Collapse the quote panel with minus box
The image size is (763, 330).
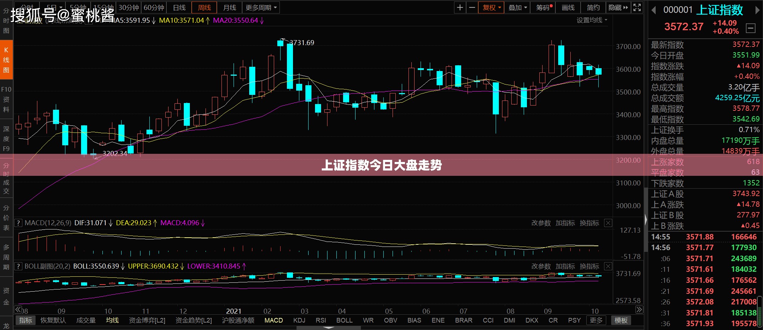751,28
